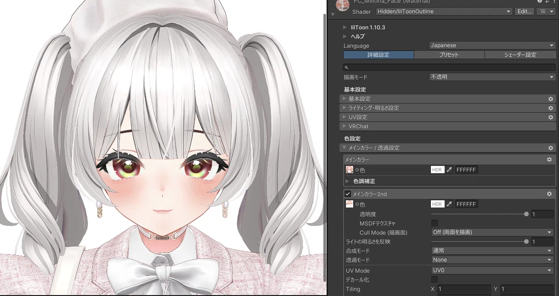
Task: Open the gear menu for メインカラー2nd
Action: coord(549,194)
